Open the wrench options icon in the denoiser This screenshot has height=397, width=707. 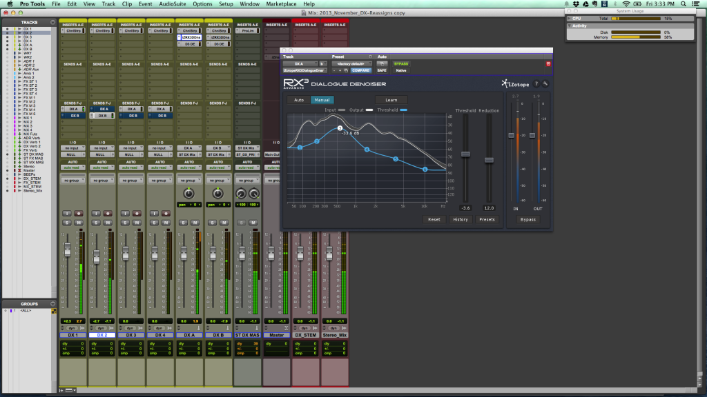(545, 84)
